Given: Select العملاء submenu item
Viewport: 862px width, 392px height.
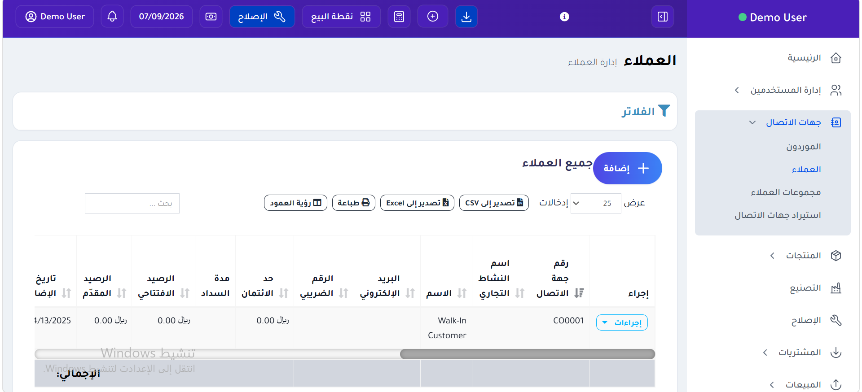Looking at the screenshot, I should 806,170.
